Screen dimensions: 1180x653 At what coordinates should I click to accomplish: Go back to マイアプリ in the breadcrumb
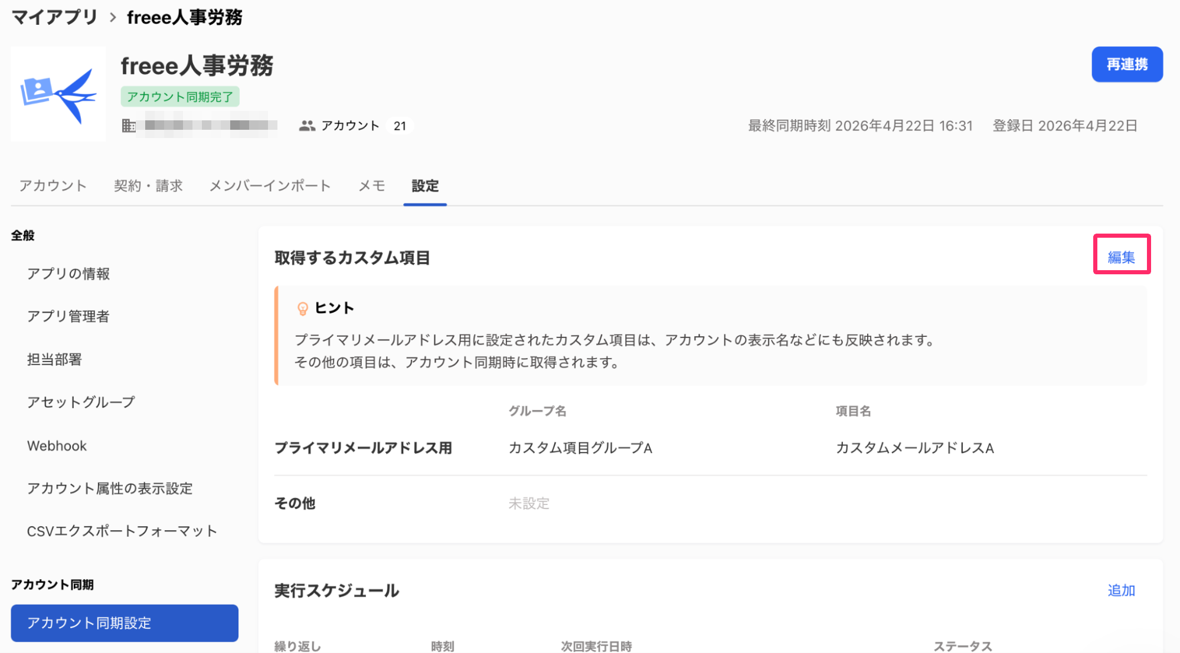[54, 17]
